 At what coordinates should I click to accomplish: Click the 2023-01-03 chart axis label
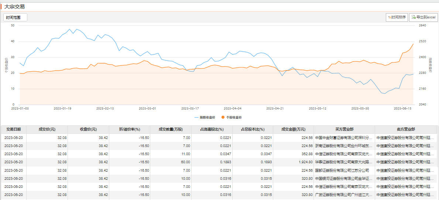tap(19, 108)
